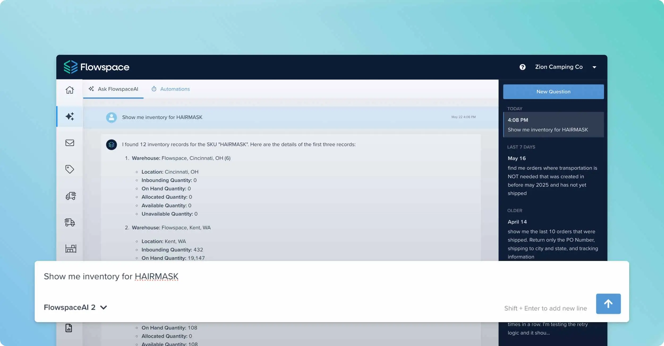Screen dimensions: 664x346
Task: Click the help question mark icon
Action: coord(522,67)
